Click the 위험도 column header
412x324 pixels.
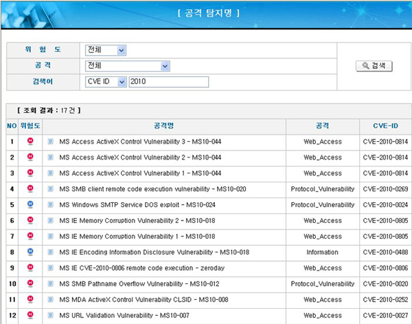point(30,126)
